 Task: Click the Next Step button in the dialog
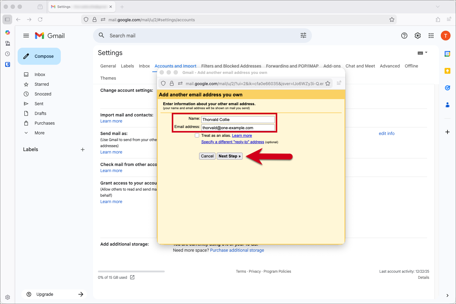tap(230, 156)
